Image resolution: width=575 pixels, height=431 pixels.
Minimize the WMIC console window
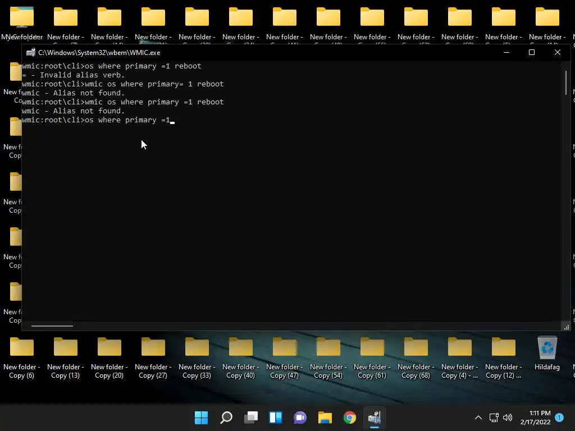tap(506, 52)
